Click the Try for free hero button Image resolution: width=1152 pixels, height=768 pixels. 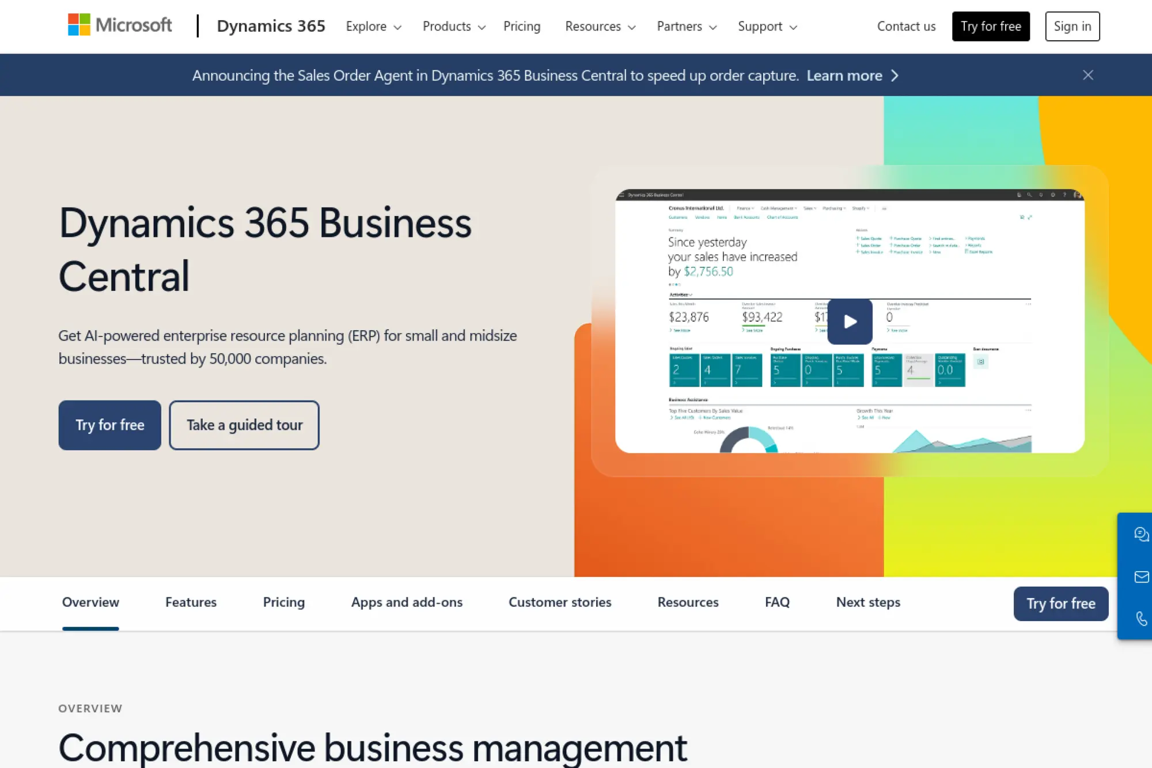click(109, 425)
